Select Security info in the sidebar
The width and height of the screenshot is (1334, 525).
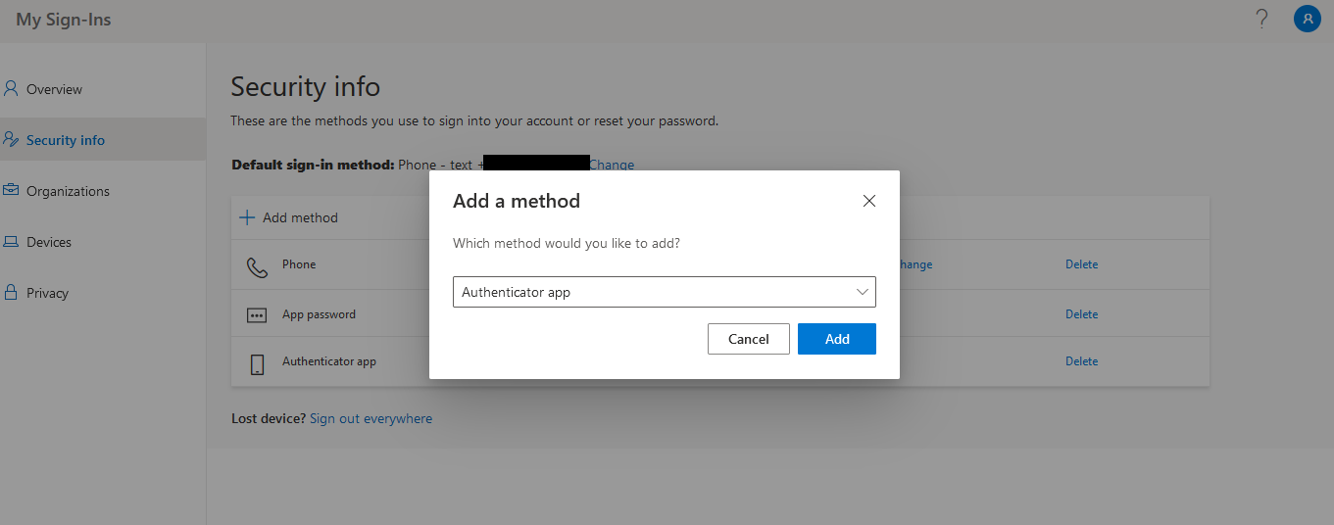103,140
